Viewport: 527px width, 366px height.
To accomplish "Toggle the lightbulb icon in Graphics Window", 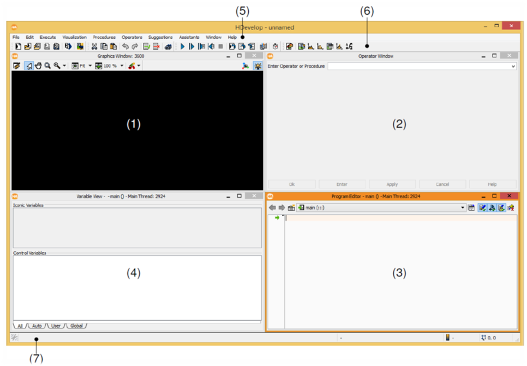I will pyautogui.click(x=258, y=66).
